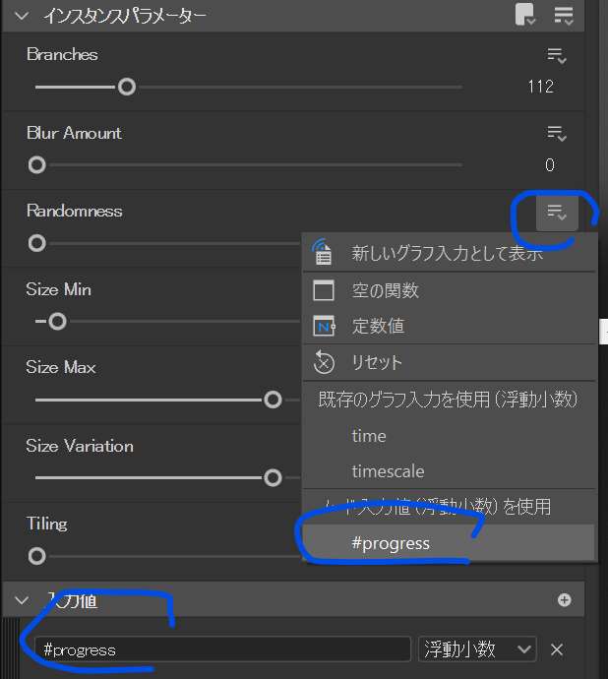Select '新しいグラフ入力として表示' menu entry
The height and width of the screenshot is (679, 608).
[447, 253]
